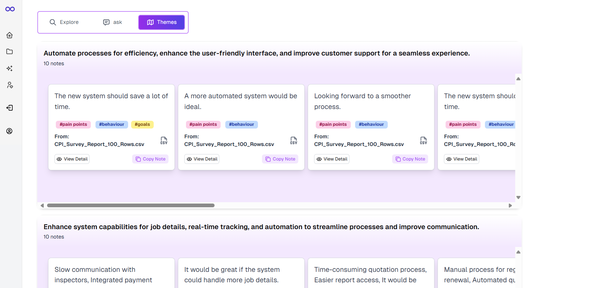
Task: Click the infinity logo icon
Action: pyautogui.click(x=10, y=9)
